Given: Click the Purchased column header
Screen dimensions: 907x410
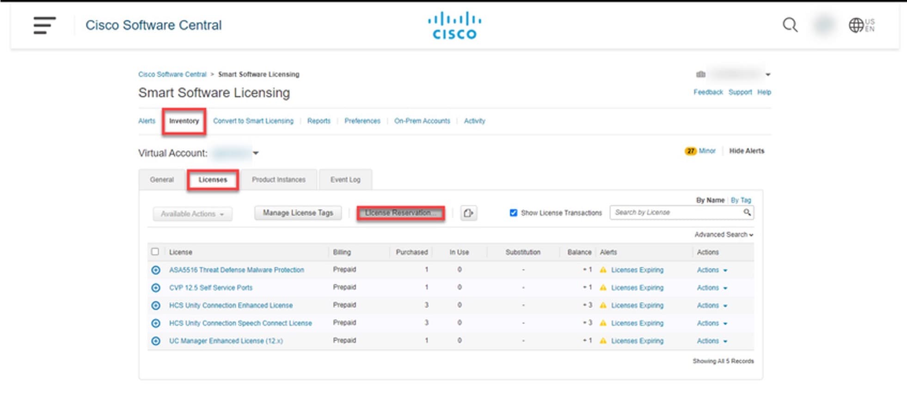Looking at the screenshot, I should (411, 252).
